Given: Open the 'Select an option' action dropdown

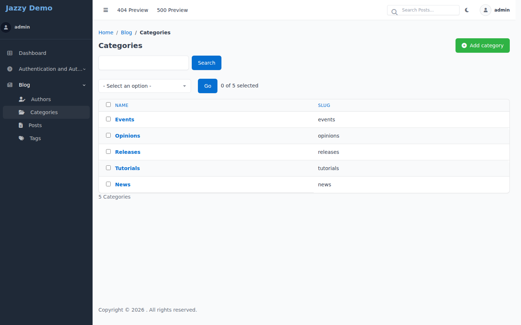Looking at the screenshot, I should click(145, 86).
